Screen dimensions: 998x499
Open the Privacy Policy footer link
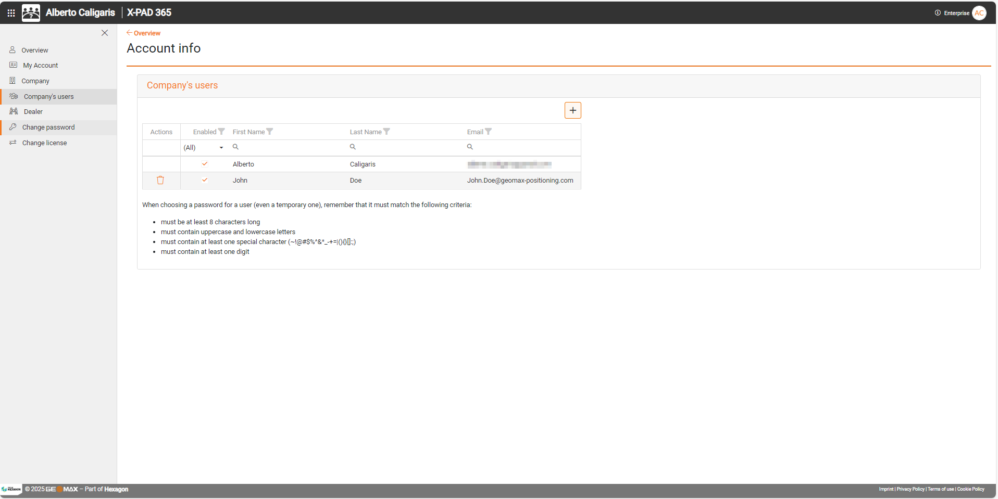[x=910, y=489]
